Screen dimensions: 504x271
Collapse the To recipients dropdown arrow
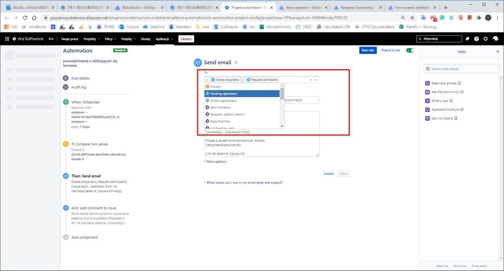click(316, 80)
